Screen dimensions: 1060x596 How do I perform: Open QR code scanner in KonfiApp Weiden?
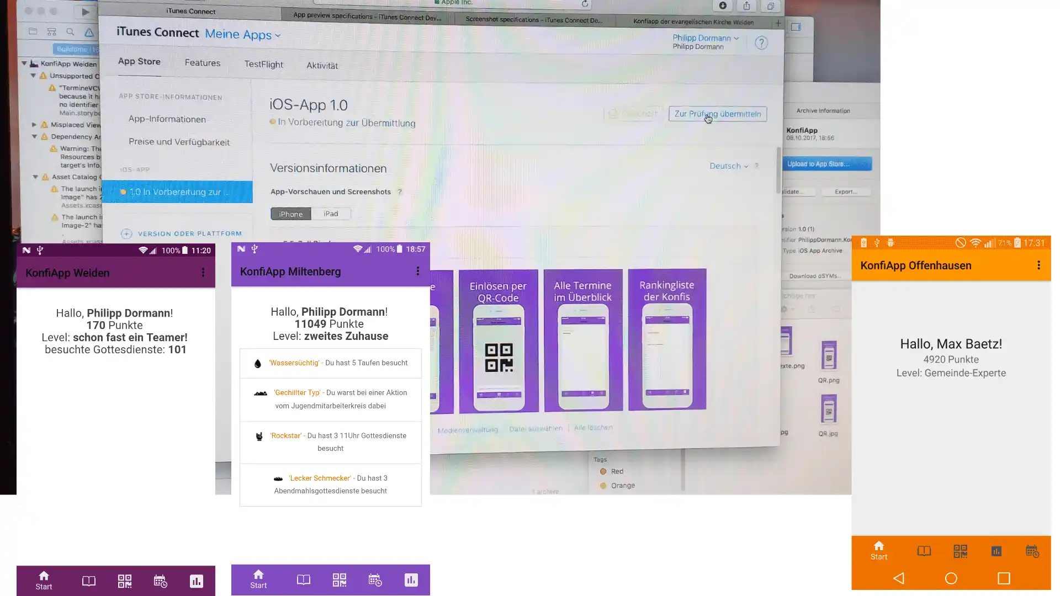125,581
